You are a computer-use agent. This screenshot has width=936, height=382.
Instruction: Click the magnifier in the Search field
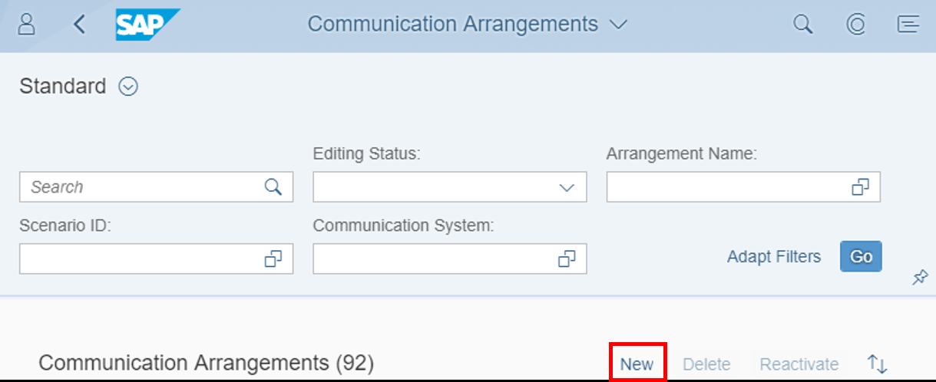tap(273, 187)
